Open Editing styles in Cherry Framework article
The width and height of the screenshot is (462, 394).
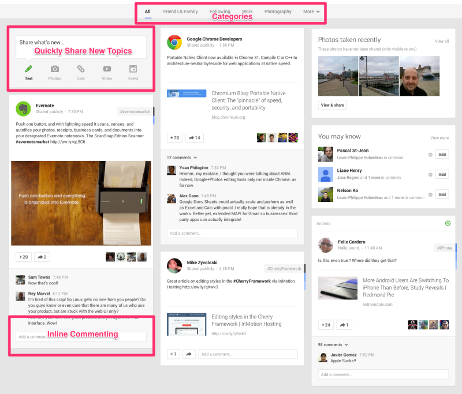[247, 320]
